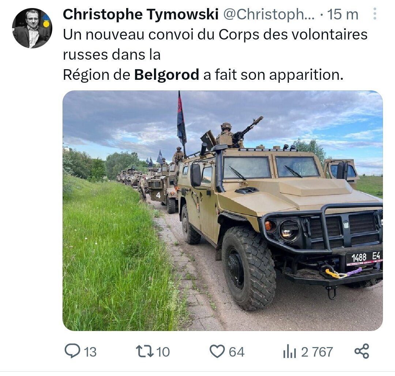Image resolution: width=395 pixels, height=376 pixels.
Task: Click the retweet count 10
Action: coord(163,352)
